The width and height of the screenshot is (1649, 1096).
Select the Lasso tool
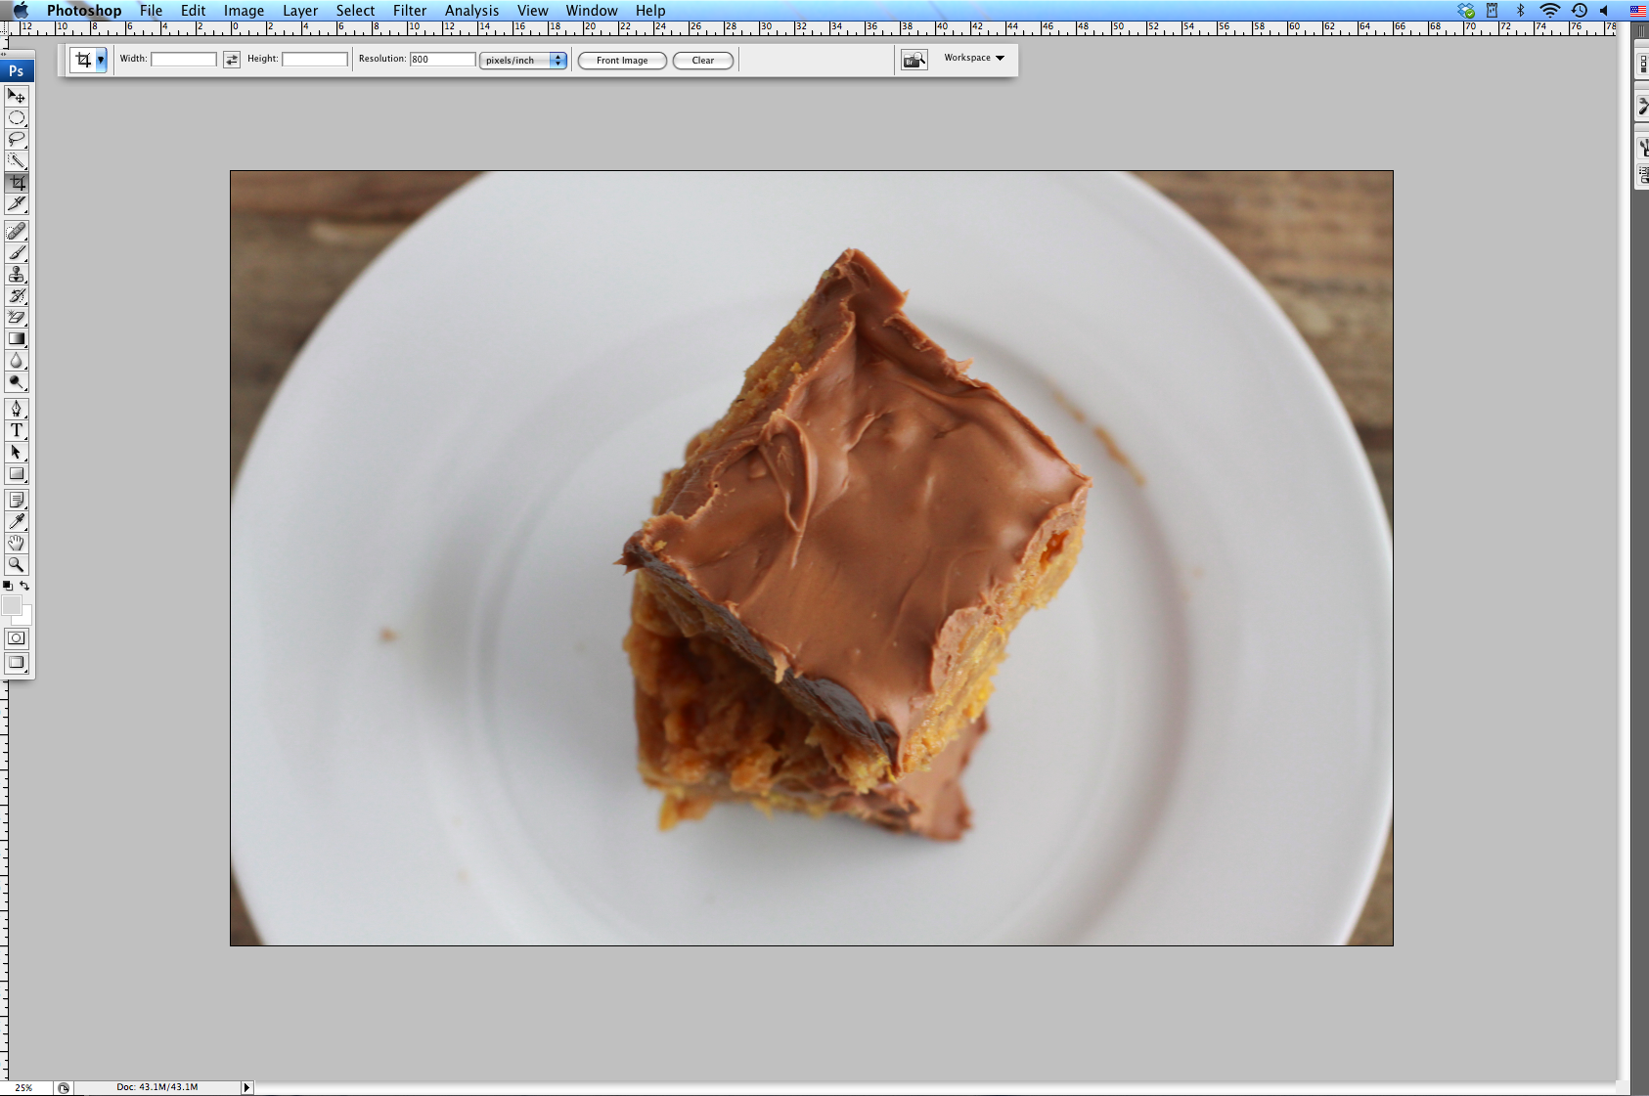(x=17, y=139)
